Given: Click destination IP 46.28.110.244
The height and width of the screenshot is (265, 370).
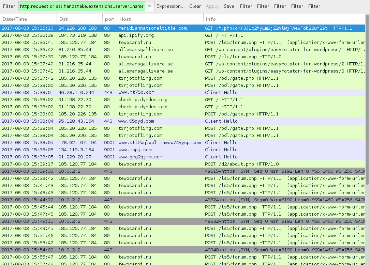Looking at the screenshot, I should point(76,92).
